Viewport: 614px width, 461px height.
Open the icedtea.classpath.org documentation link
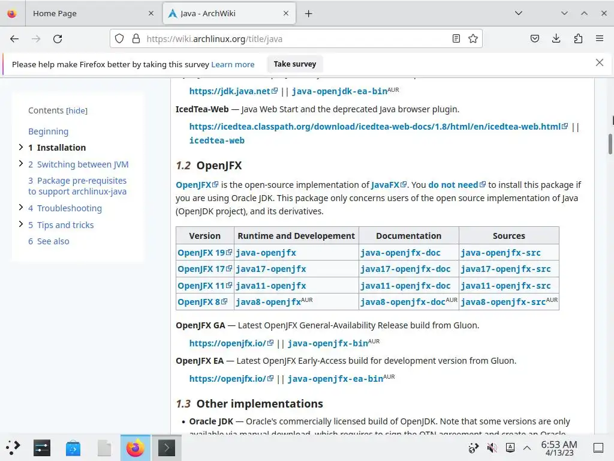tap(378, 127)
